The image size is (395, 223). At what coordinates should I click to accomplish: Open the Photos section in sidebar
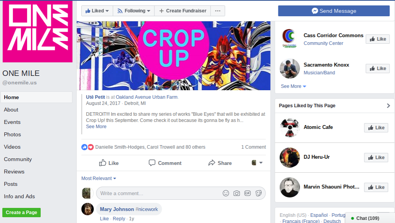point(12,134)
